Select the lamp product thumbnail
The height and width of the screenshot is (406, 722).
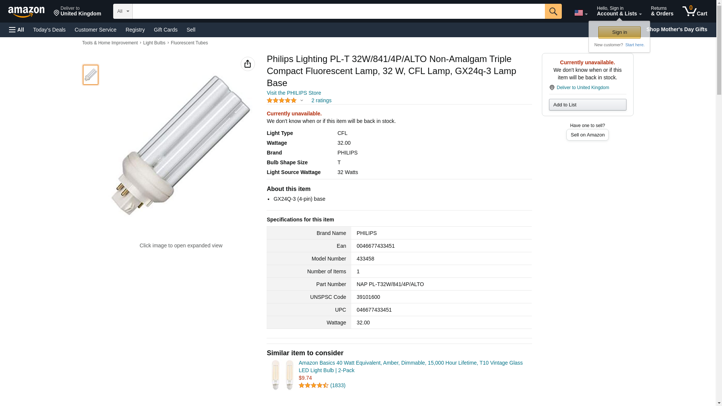90,74
